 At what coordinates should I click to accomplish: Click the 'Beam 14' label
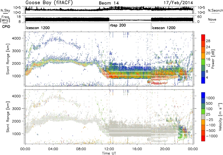tap(109, 3)
